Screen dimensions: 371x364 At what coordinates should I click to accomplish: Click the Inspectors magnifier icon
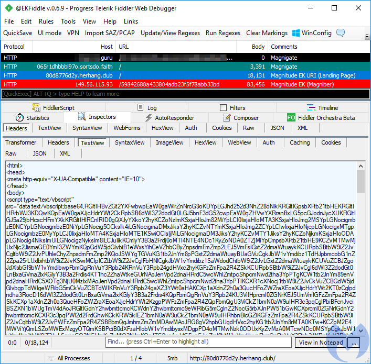82,116
